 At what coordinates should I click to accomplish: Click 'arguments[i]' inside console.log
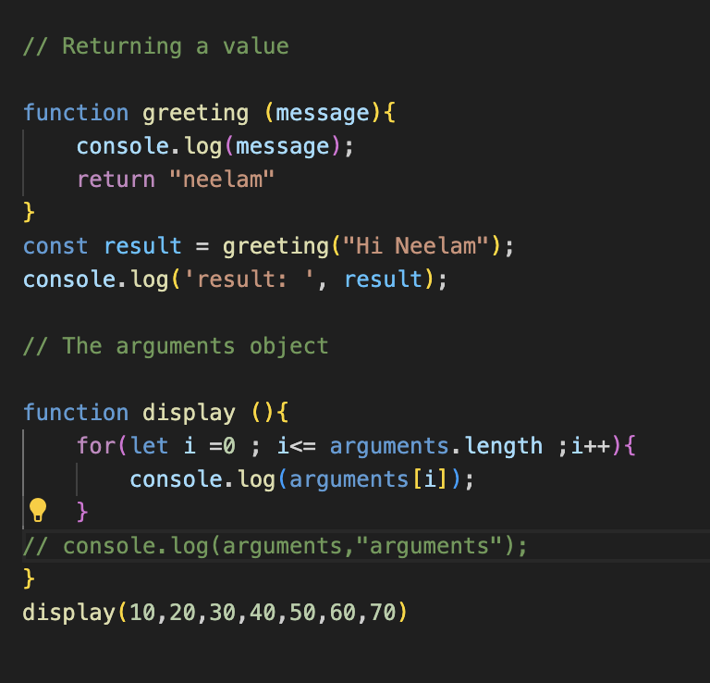pos(368,480)
